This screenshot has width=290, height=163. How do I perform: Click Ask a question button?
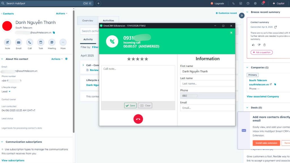coord(261,52)
